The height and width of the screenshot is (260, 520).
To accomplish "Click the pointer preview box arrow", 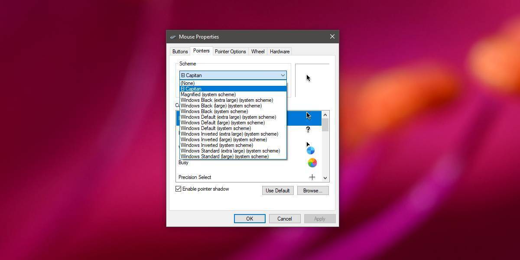I will tap(309, 78).
